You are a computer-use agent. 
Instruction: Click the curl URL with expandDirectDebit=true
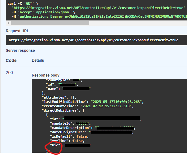(x=98, y=8)
